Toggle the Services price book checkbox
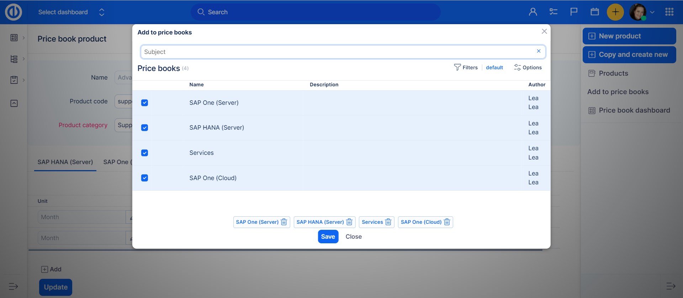Viewport: 683px width, 298px height. tap(144, 153)
